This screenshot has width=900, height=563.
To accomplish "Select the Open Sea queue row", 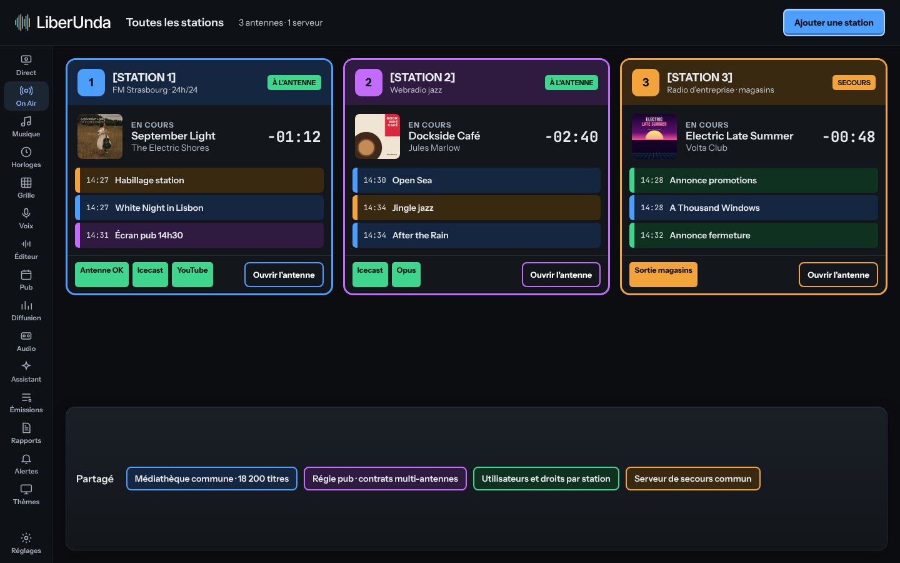I will (x=476, y=180).
